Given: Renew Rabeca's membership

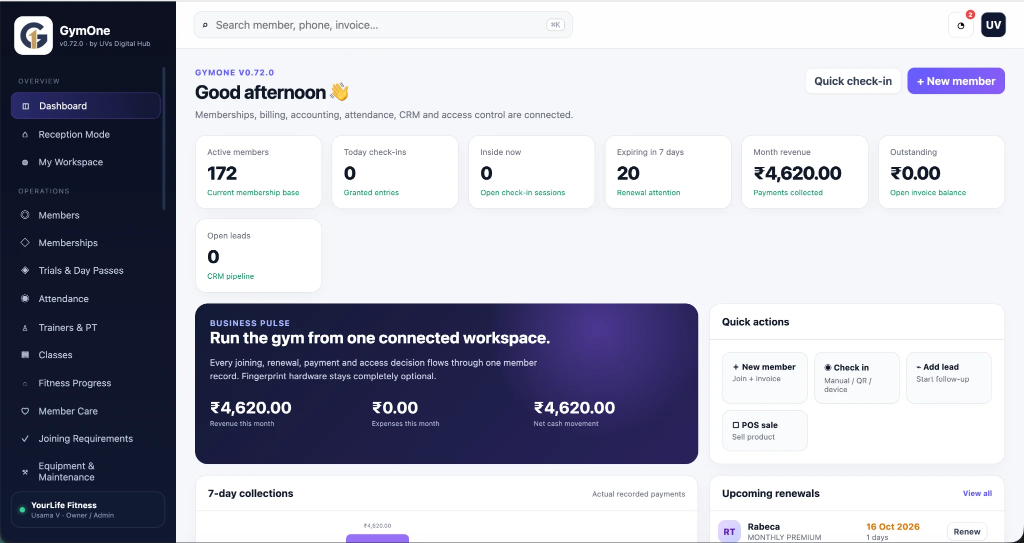Looking at the screenshot, I should [x=967, y=532].
